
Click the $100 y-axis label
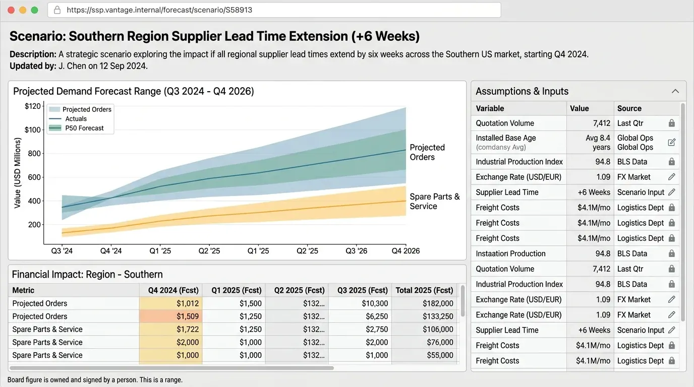(33, 130)
